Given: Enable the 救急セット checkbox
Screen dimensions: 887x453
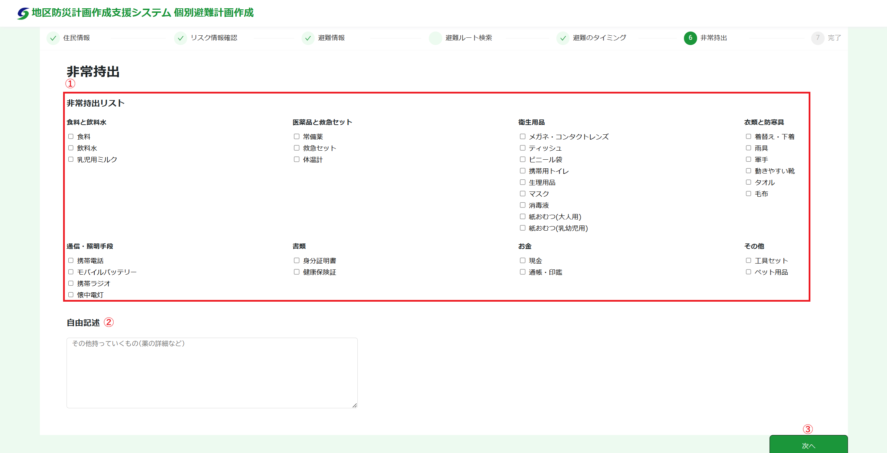Looking at the screenshot, I should pyautogui.click(x=297, y=148).
